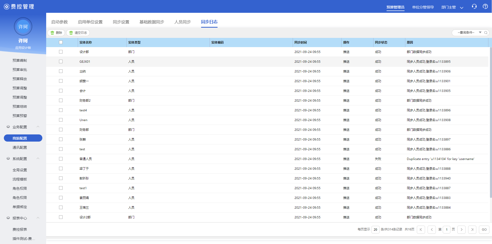Click the vertical scrollbar of the log table
492x244 pixels.
(x=490, y=122)
